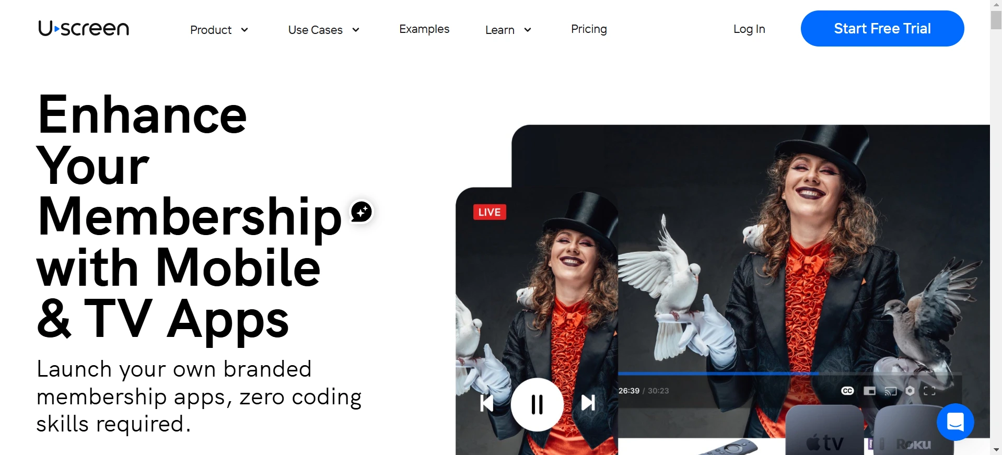Seek on the blue video progress bar
Viewport: 1002px width, 455px height.
pyautogui.click(x=790, y=374)
